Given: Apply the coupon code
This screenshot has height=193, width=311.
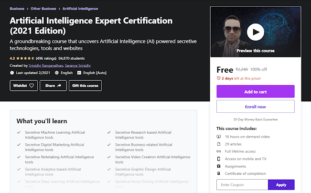Looking at the screenshot, I should pyautogui.click(x=281, y=185).
